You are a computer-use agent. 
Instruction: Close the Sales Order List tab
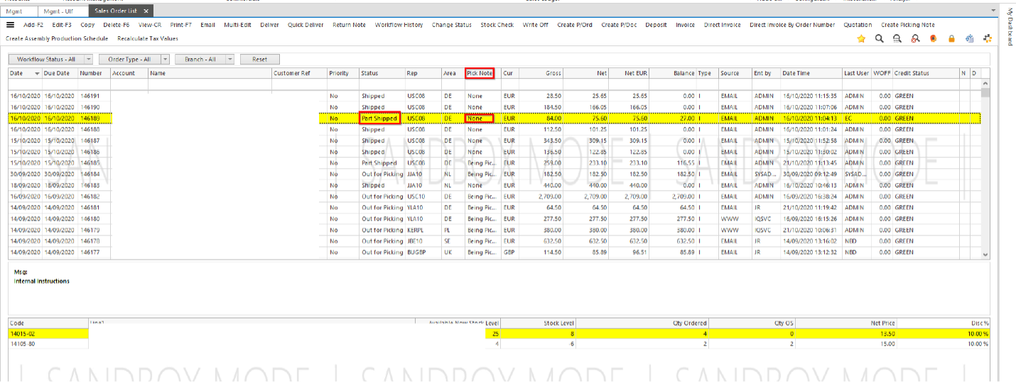146,11
